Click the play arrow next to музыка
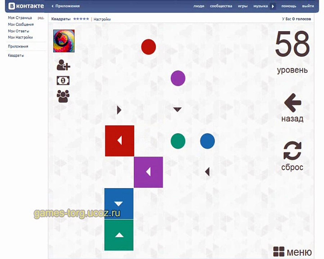Image resolution: width=324 pixels, height=259 pixels. (273, 6)
